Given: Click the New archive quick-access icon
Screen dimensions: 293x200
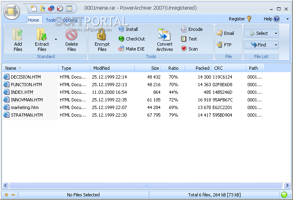Looking at the screenshot, I should [34, 8].
